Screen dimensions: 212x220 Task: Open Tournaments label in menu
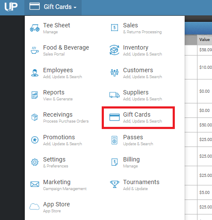click(x=141, y=182)
